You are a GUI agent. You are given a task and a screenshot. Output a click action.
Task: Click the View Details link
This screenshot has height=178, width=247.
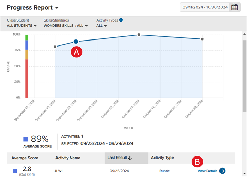207,171
